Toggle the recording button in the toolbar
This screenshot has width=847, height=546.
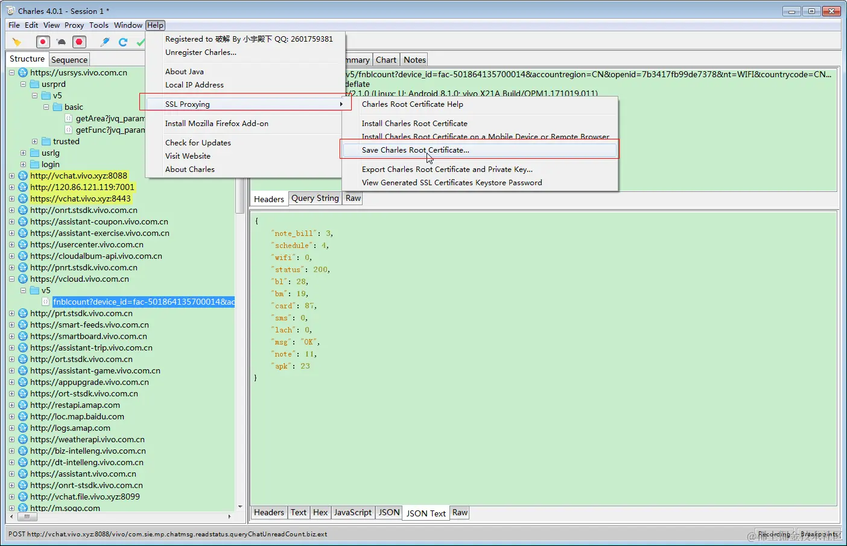[43, 42]
